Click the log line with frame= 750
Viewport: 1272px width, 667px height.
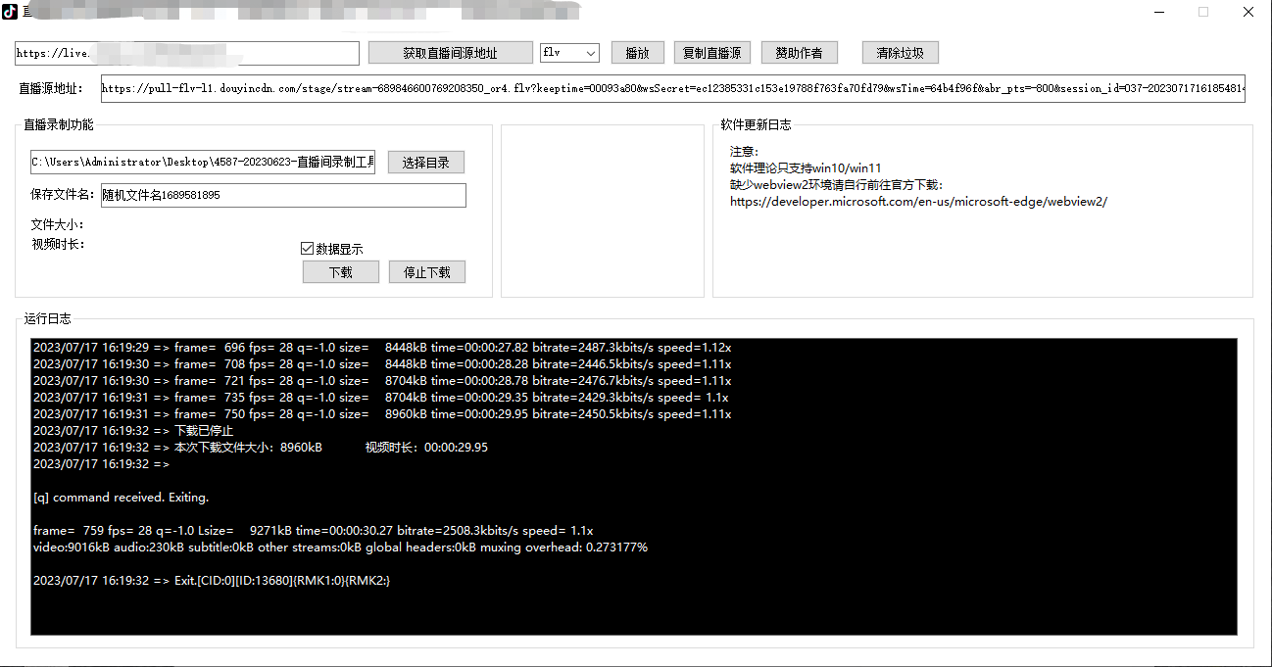(x=382, y=414)
